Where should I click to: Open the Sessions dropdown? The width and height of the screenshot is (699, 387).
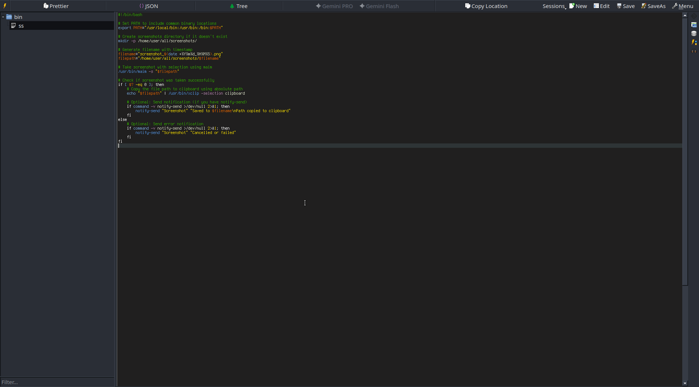(554, 6)
